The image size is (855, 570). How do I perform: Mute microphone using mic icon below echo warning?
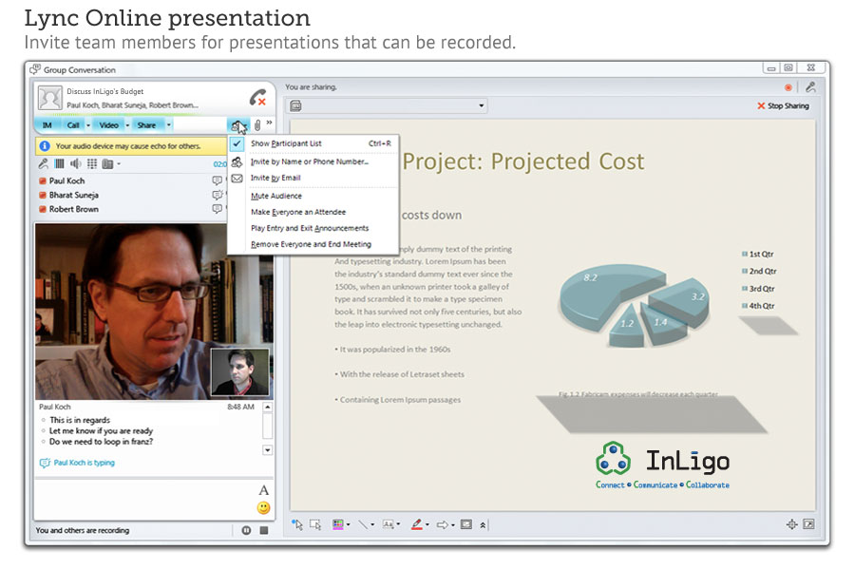pos(44,163)
